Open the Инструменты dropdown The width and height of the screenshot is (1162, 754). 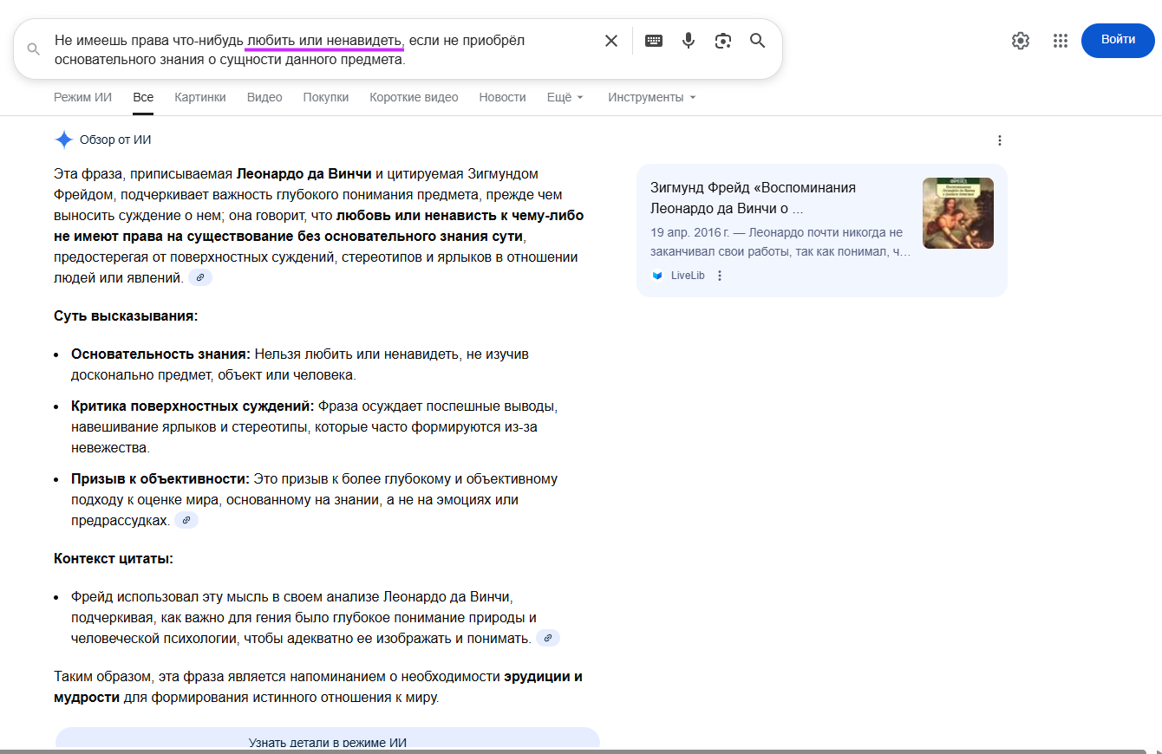coord(652,97)
